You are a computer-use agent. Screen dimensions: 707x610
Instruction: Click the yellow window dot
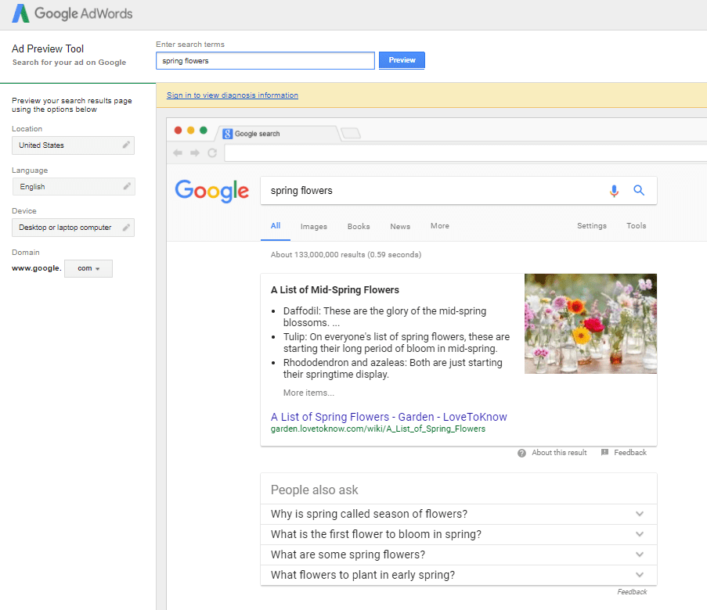click(191, 130)
